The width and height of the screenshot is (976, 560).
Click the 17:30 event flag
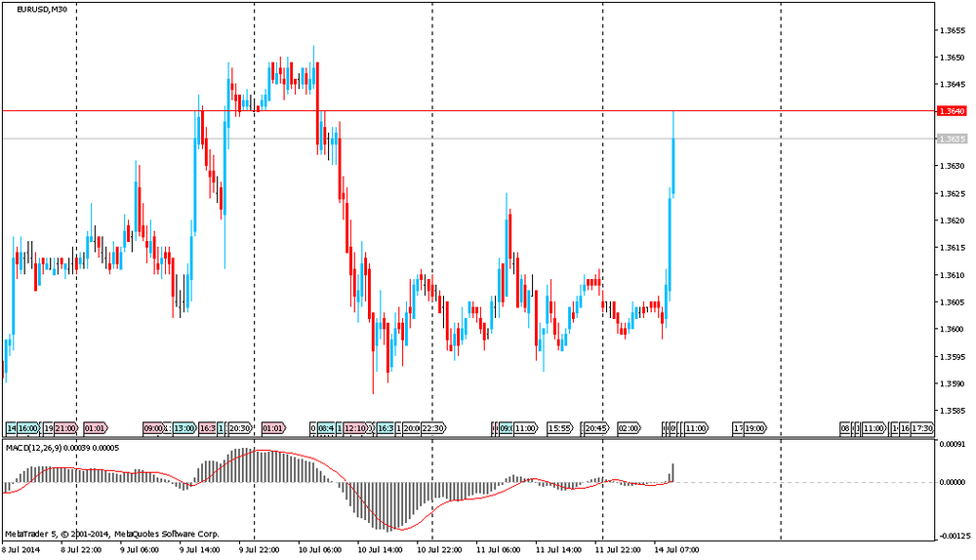(x=923, y=428)
